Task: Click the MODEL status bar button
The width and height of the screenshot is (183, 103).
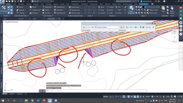Action: click(x=106, y=97)
